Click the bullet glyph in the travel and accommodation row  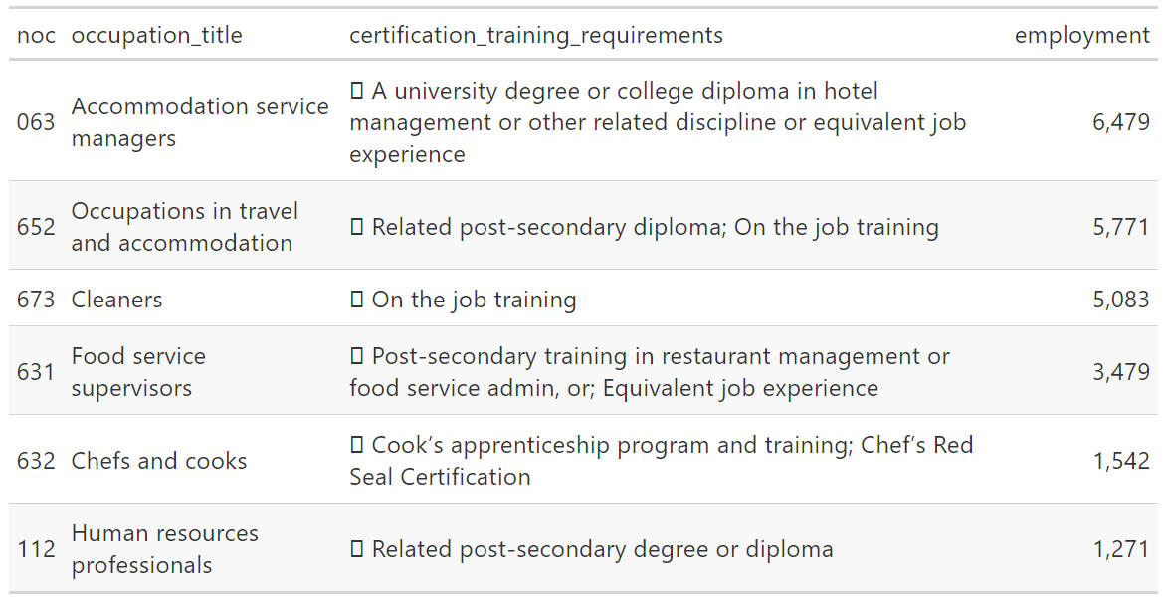tap(357, 228)
